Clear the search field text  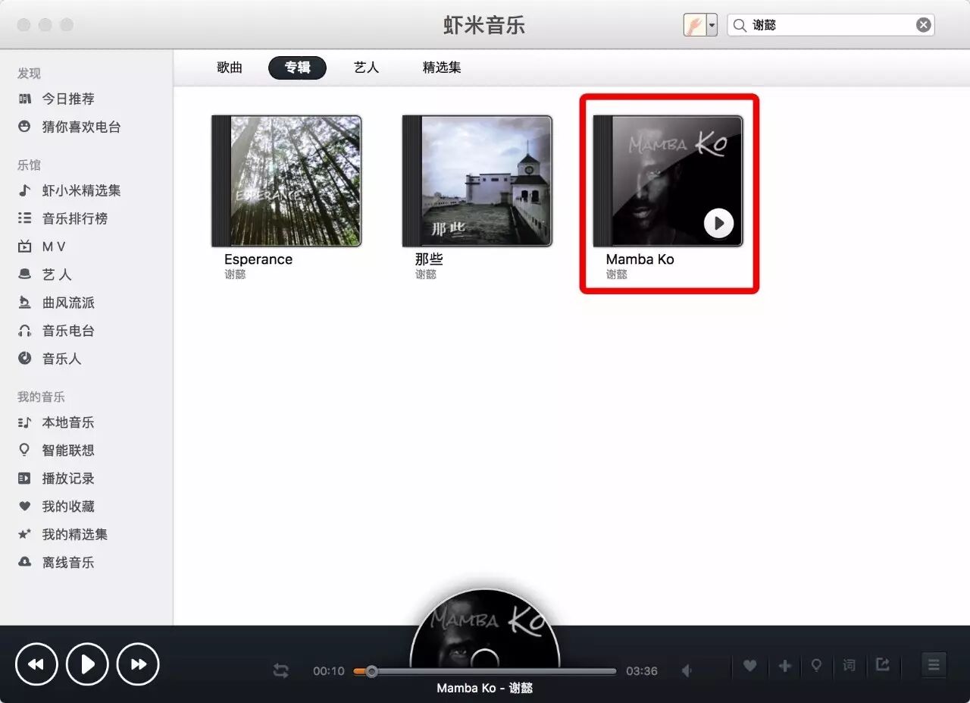[923, 25]
